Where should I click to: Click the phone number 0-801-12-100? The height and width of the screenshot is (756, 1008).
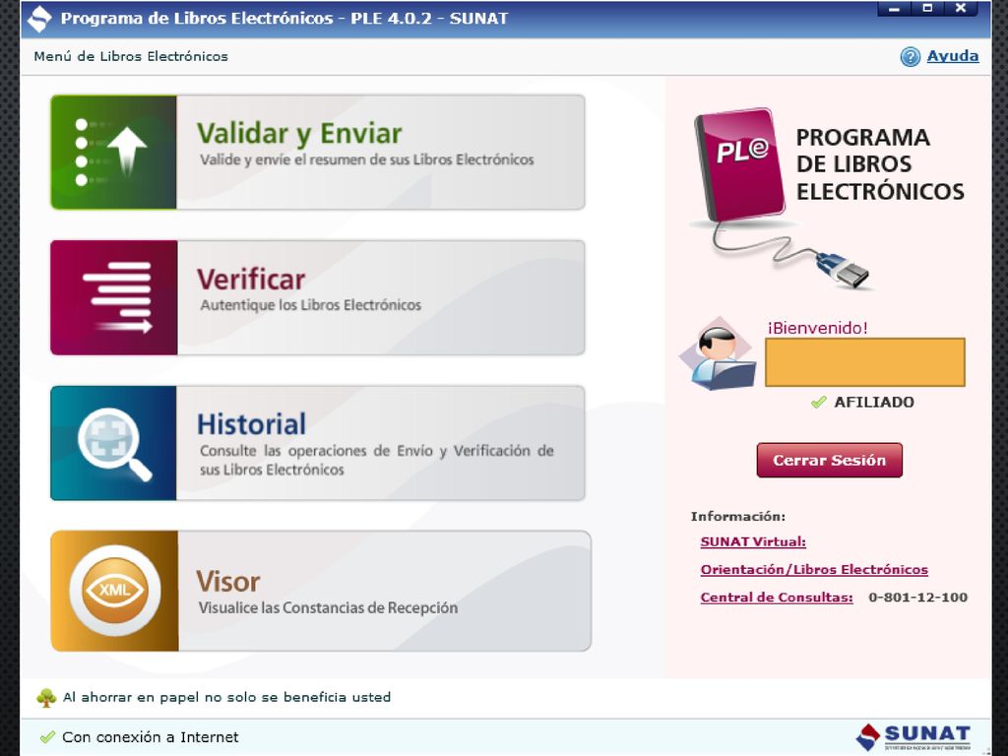917,598
